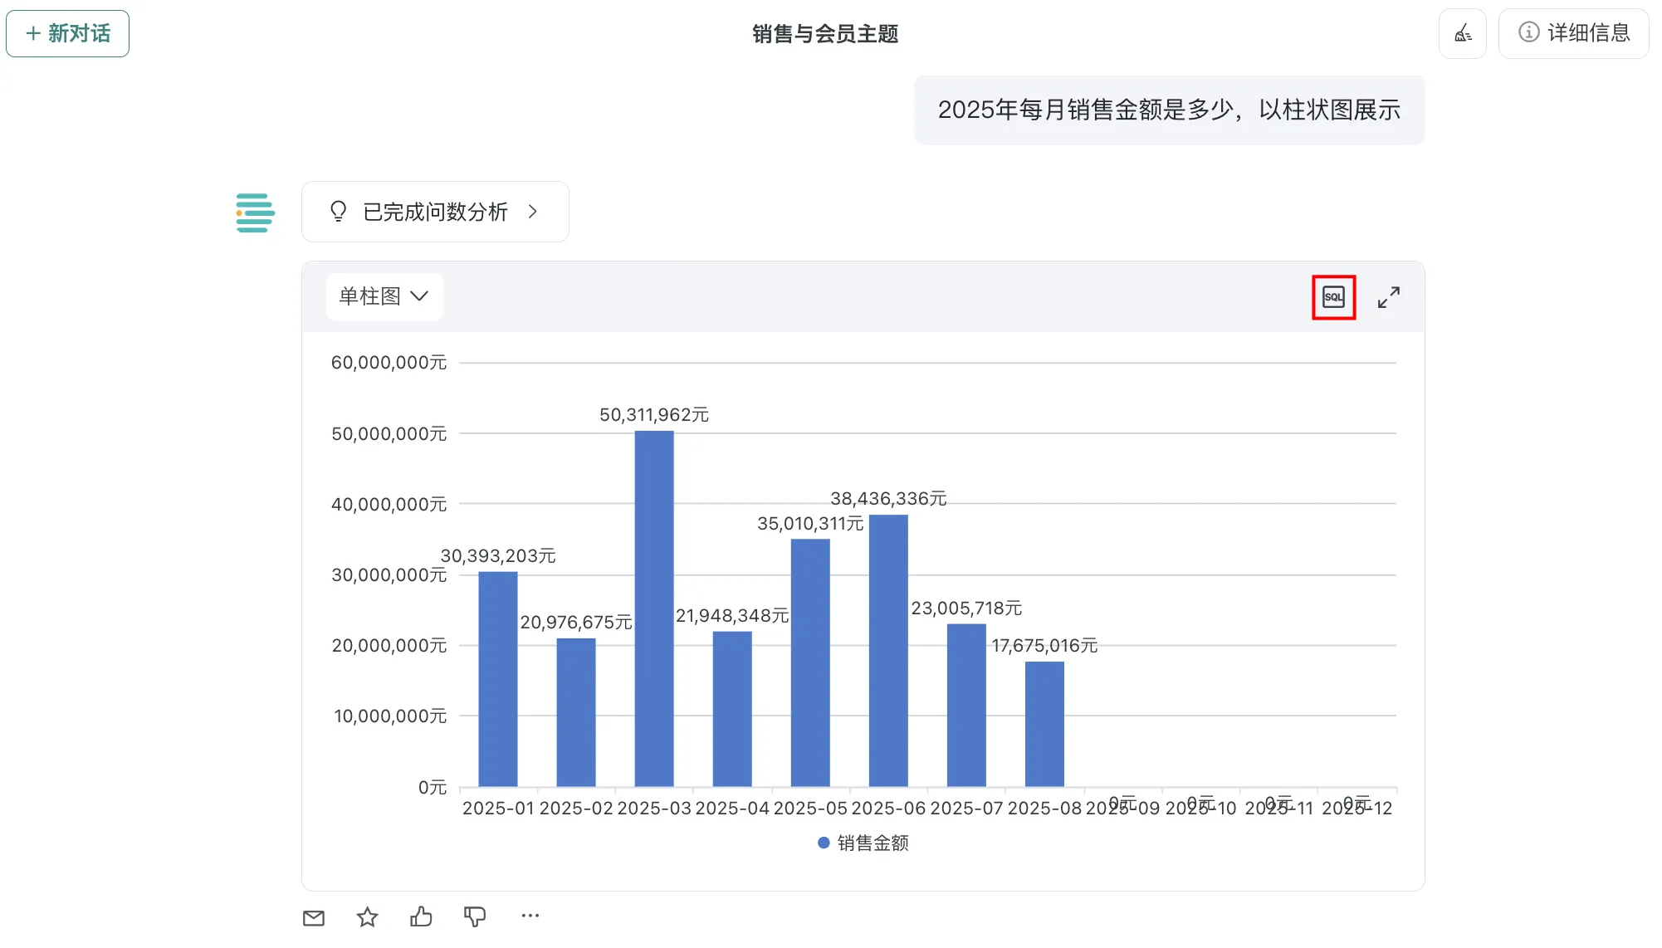Start a 新对话 conversation
The height and width of the screenshot is (948, 1662).
tap(67, 33)
